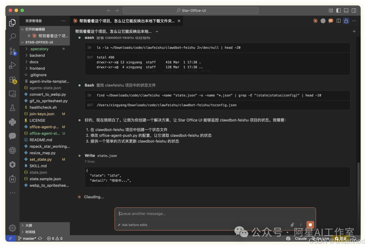Open the Python view in activity bar
366x247 pixels.
coord(13,122)
